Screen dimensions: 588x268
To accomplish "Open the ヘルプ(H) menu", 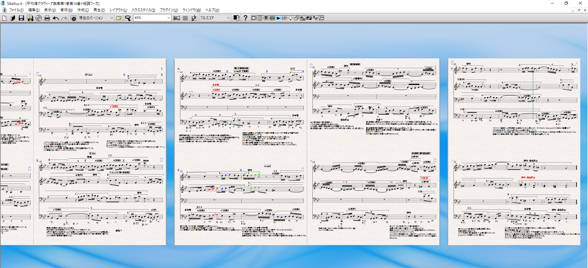I will tap(213, 10).
